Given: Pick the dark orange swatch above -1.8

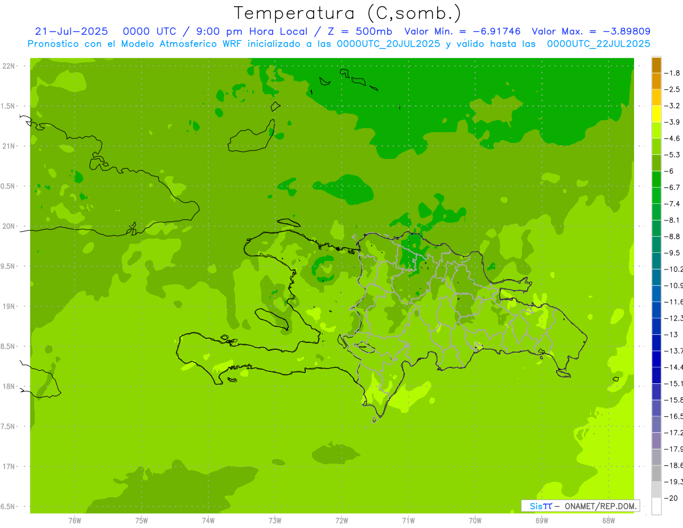Looking at the screenshot, I should 656,65.
